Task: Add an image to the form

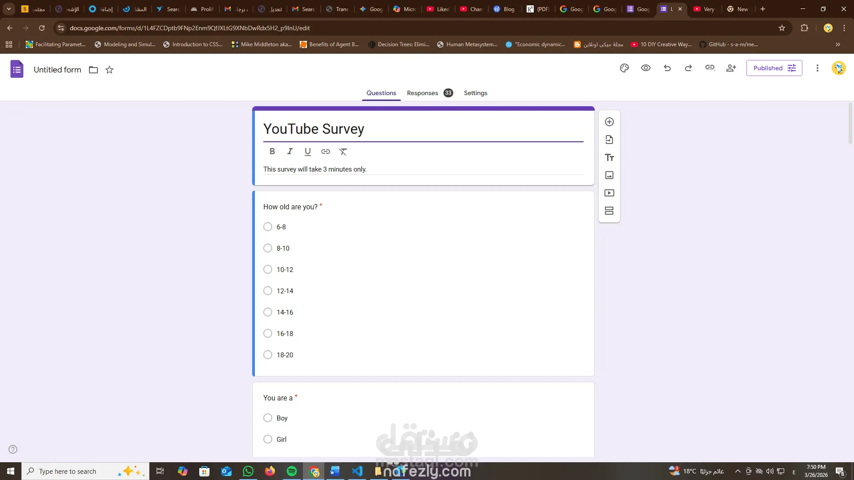Action: click(x=609, y=175)
